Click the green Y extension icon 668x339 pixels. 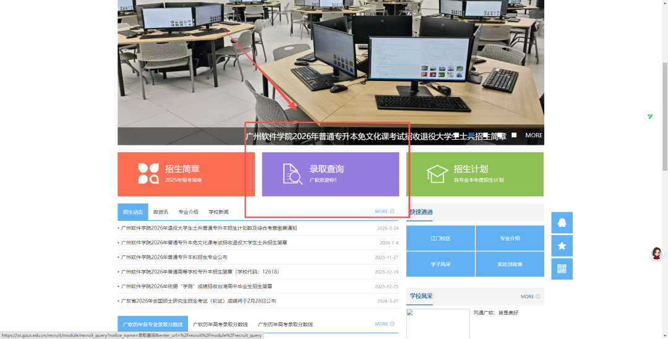650,116
